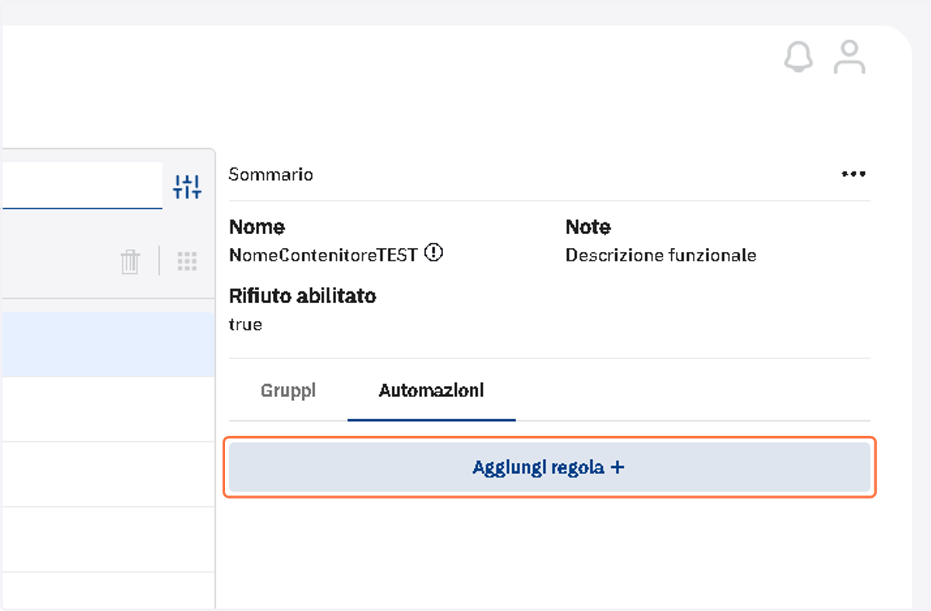Click the info icon beside NomeContenitoreTEST
931x611 pixels.
click(434, 253)
